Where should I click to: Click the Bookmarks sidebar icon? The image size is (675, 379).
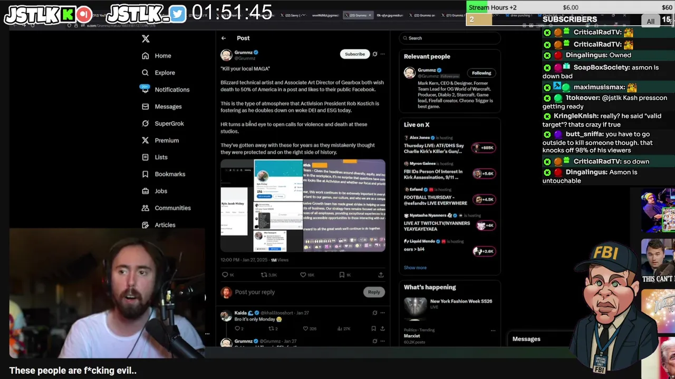145,174
